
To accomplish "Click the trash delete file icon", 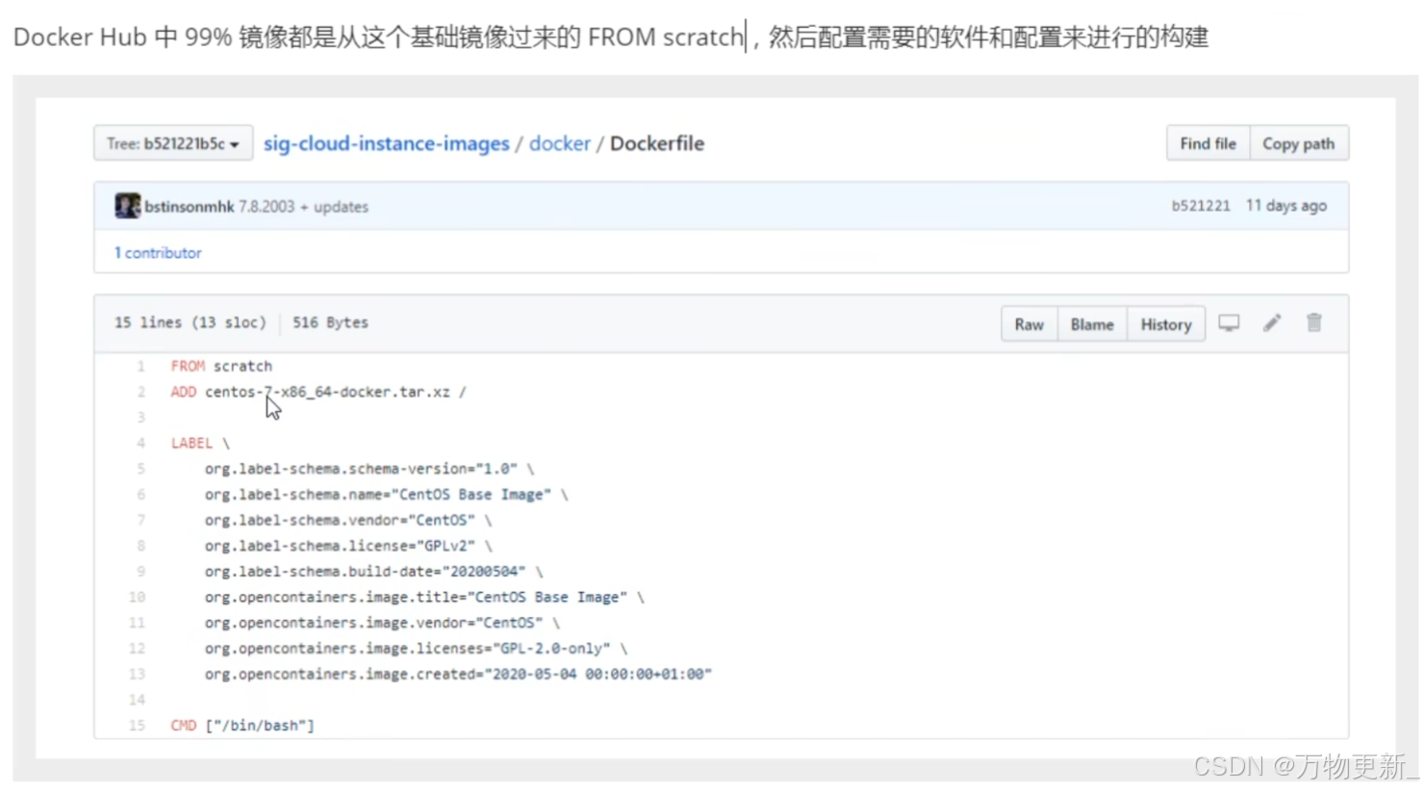I will pos(1314,322).
